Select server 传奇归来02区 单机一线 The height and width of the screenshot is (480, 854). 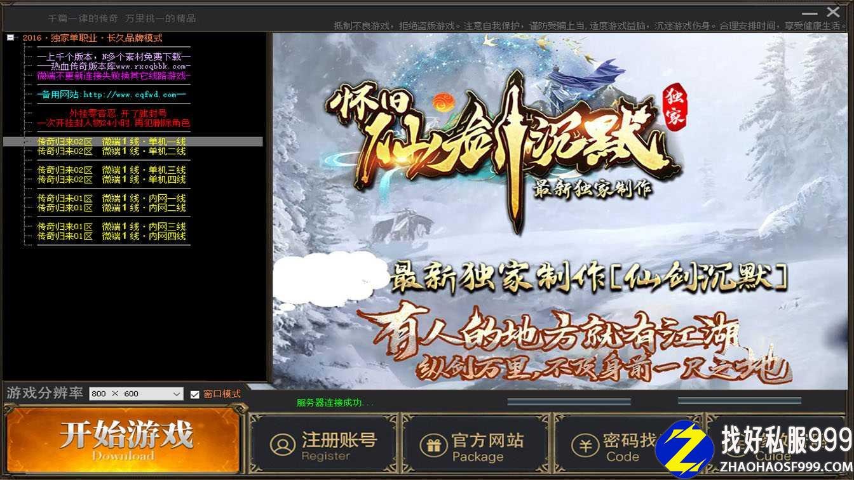(111, 142)
